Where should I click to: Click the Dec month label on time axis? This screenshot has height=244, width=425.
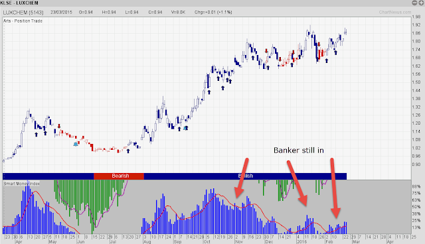pyautogui.click(x=269, y=241)
